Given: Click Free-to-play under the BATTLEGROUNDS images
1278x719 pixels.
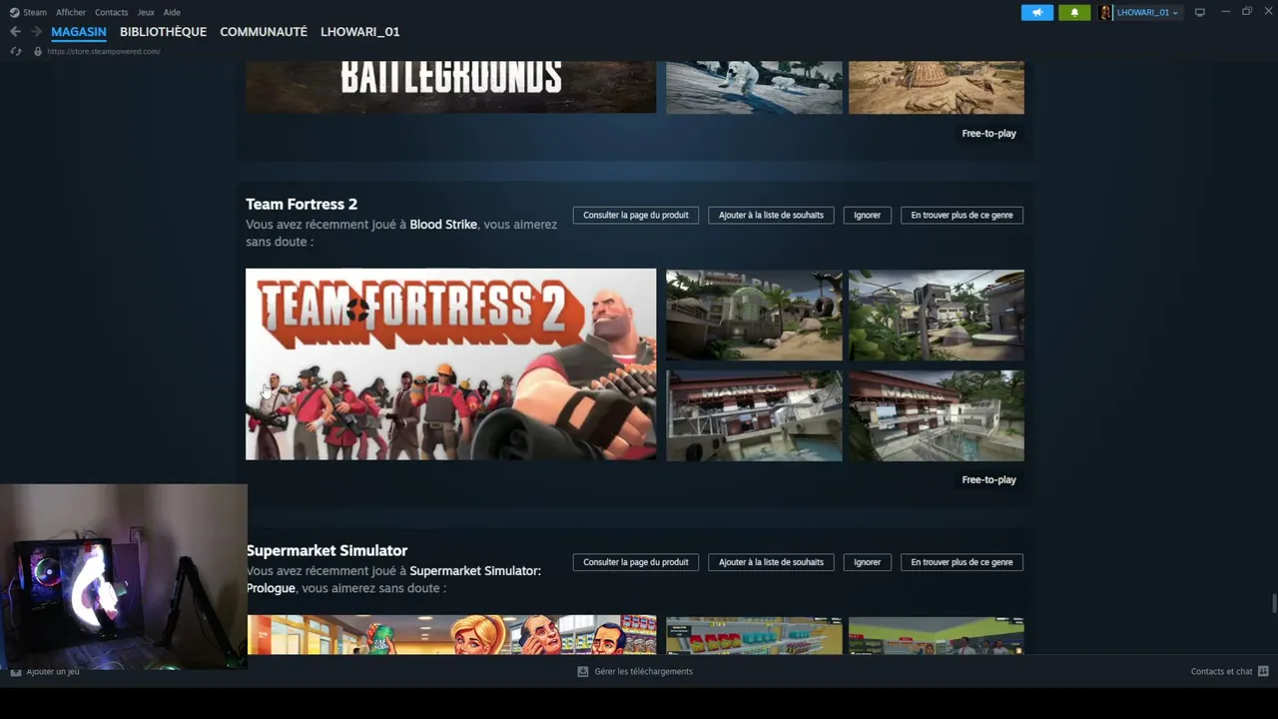Looking at the screenshot, I should (988, 134).
